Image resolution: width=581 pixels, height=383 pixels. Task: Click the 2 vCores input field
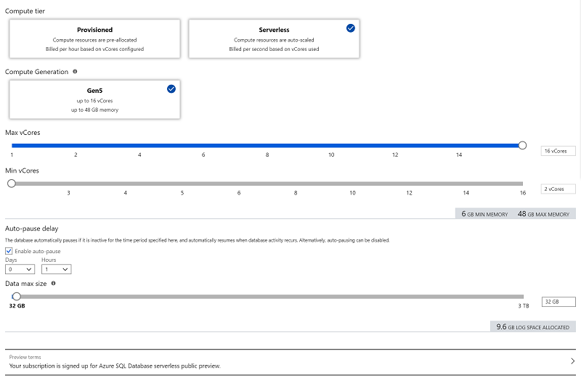tap(558, 189)
